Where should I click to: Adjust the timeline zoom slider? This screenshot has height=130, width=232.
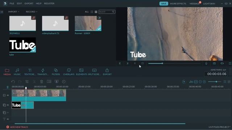click(x=214, y=82)
